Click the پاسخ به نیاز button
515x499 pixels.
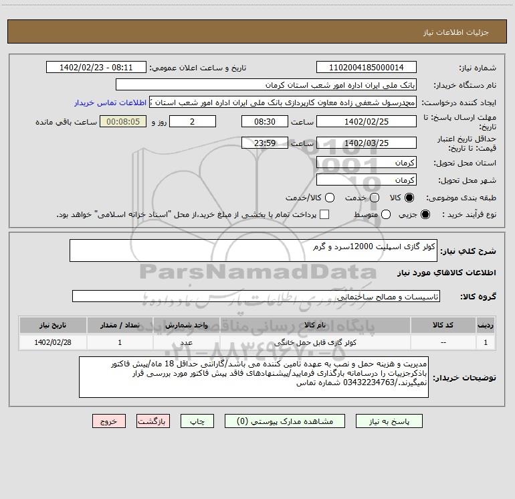point(389,421)
